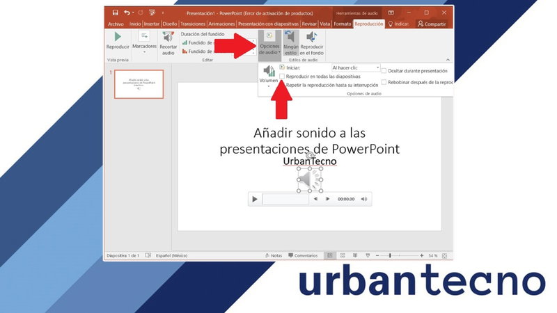Open the Iniciar 'Al hacer clic' combo box
Screen dimensions: 557x313
(x=356, y=67)
